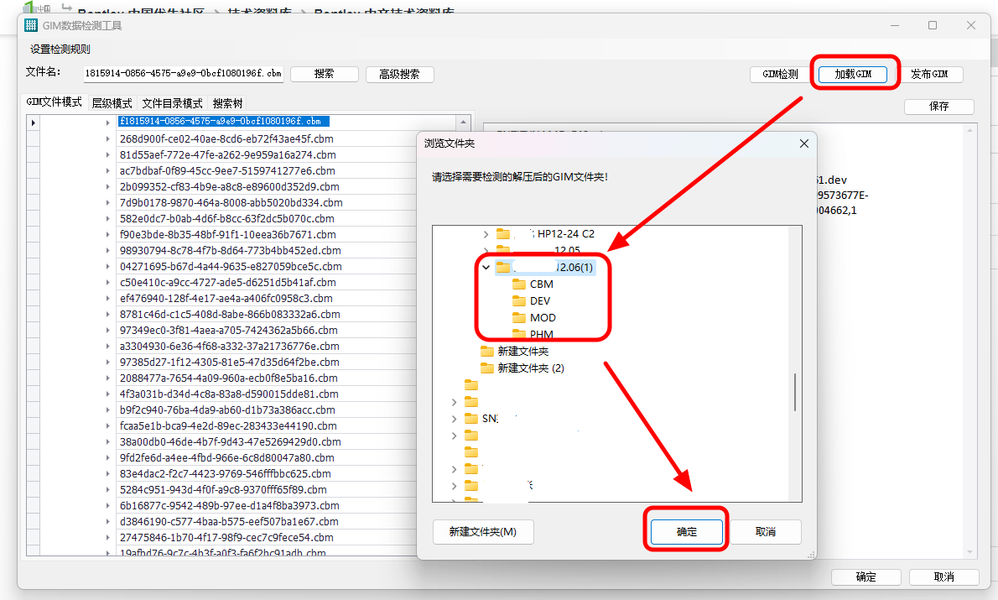This screenshot has width=998, height=600.
Task: Expand the SN folder
Action: 454,419
